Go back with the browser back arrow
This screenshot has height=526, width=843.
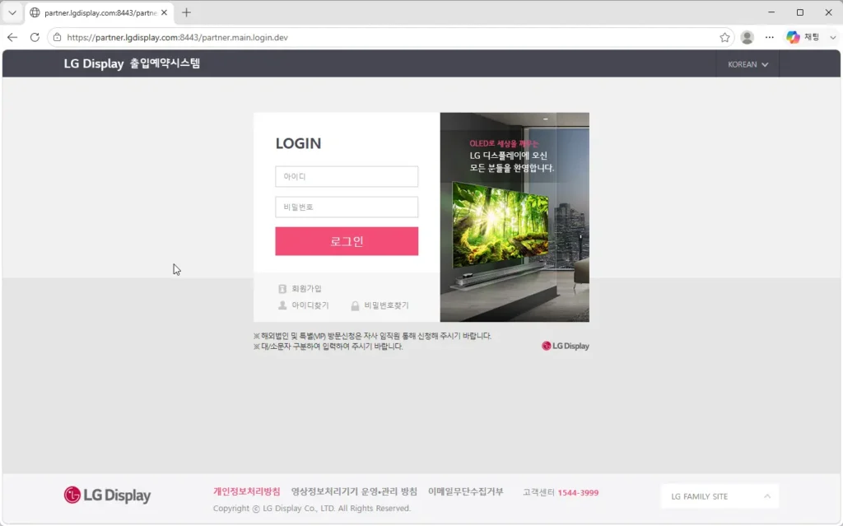pyautogui.click(x=12, y=37)
